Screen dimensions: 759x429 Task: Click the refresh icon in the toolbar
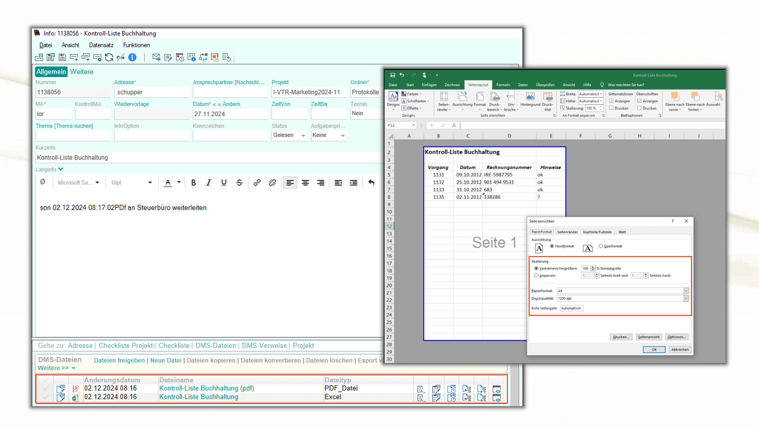[x=109, y=57]
